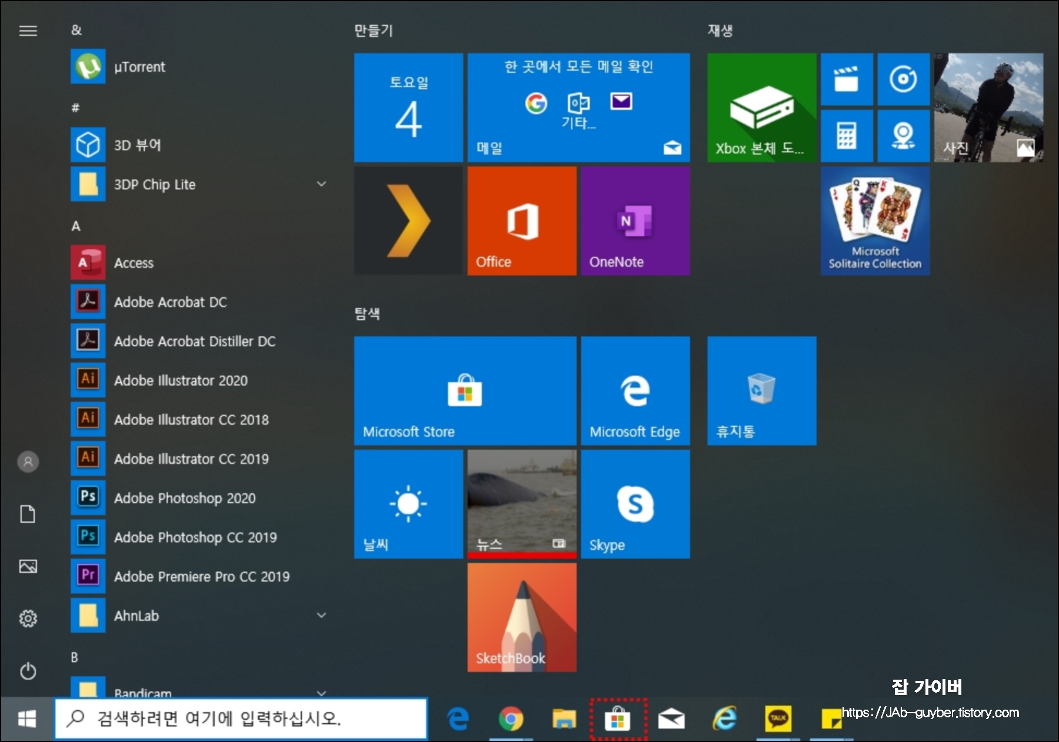Open the OneNote tile
The width and height of the screenshot is (1059, 742).
635,220
